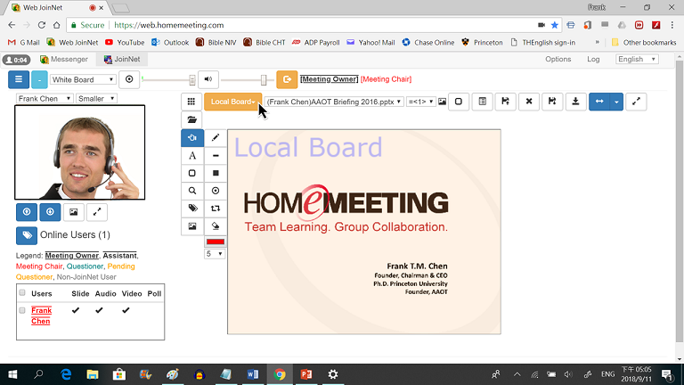Switch to the Messenger tab
The width and height of the screenshot is (684, 385).
click(x=62, y=60)
